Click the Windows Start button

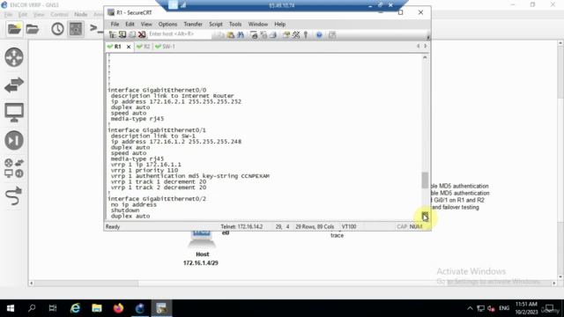pos(11,308)
